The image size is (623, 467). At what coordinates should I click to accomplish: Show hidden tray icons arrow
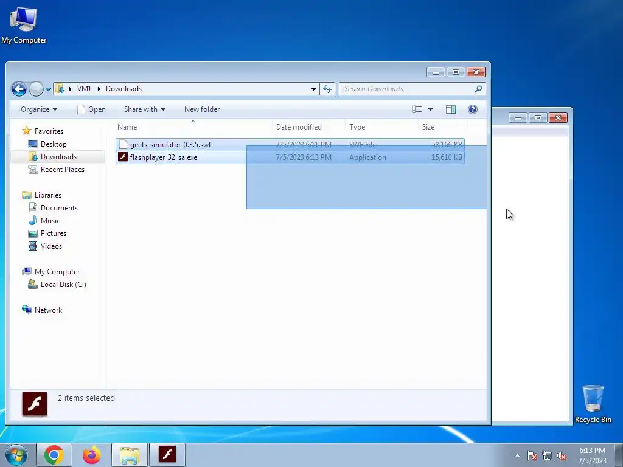(x=517, y=455)
